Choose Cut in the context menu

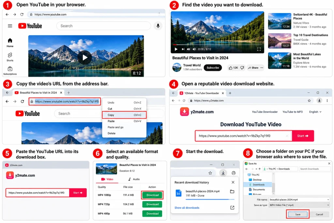click(124, 109)
